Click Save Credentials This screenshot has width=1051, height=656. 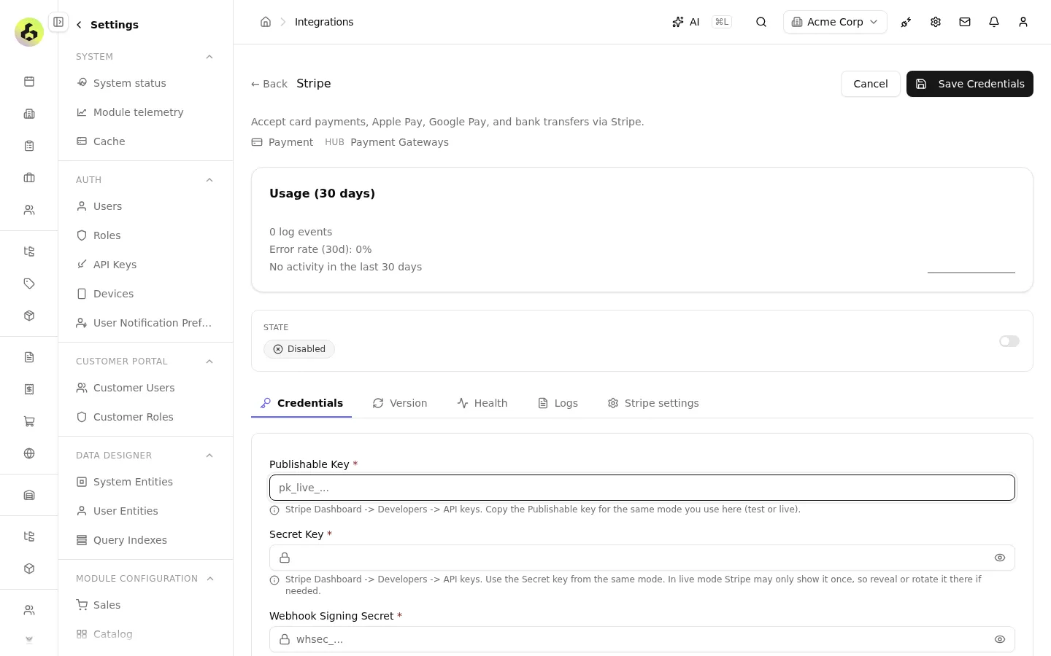coord(970,84)
